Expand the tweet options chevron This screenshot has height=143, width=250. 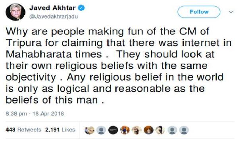[231, 12]
